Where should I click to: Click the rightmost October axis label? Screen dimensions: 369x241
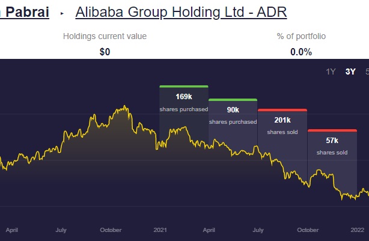(308, 230)
